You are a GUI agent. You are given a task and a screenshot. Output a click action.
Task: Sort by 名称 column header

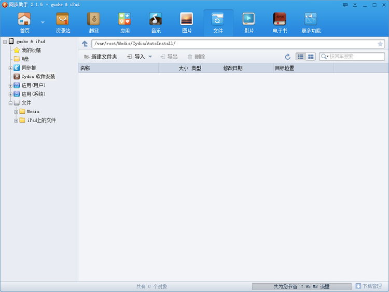119,68
